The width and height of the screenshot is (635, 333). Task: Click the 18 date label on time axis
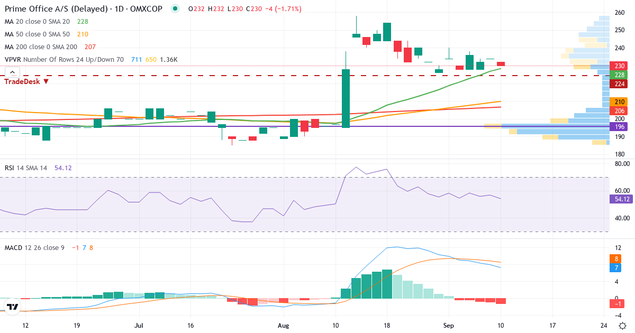pyautogui.click(x=387, y=326)
